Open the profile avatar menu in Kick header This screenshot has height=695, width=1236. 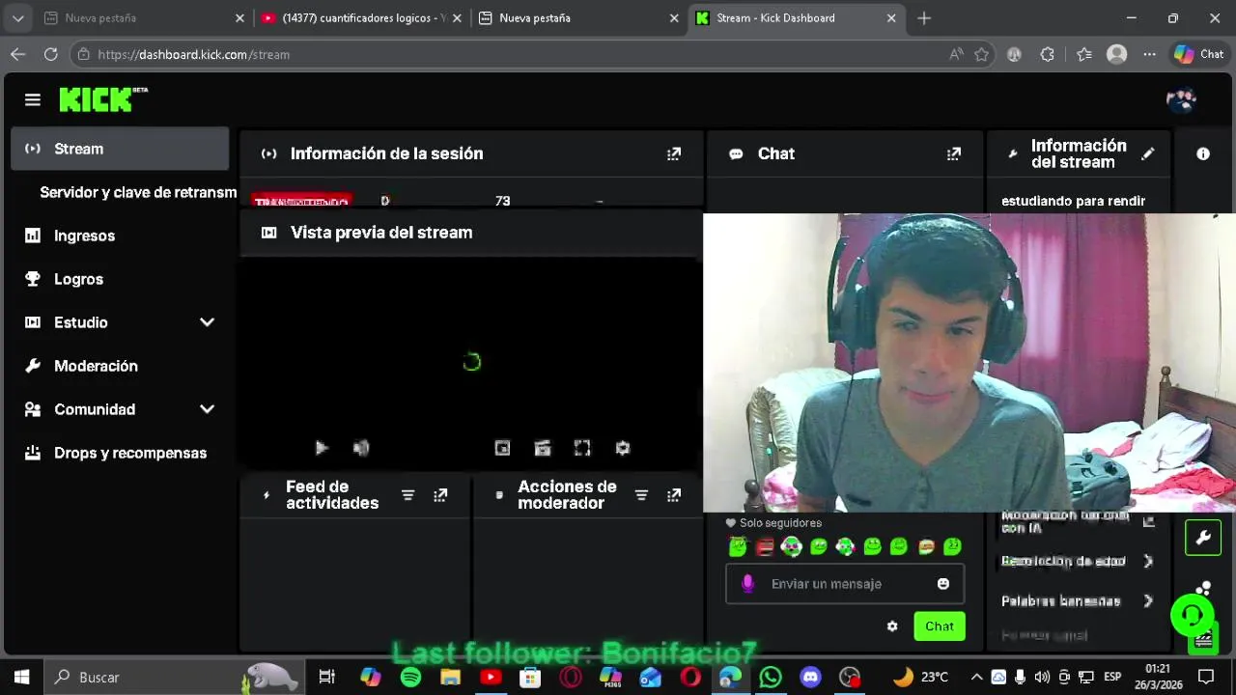(x=1181, y=99)
